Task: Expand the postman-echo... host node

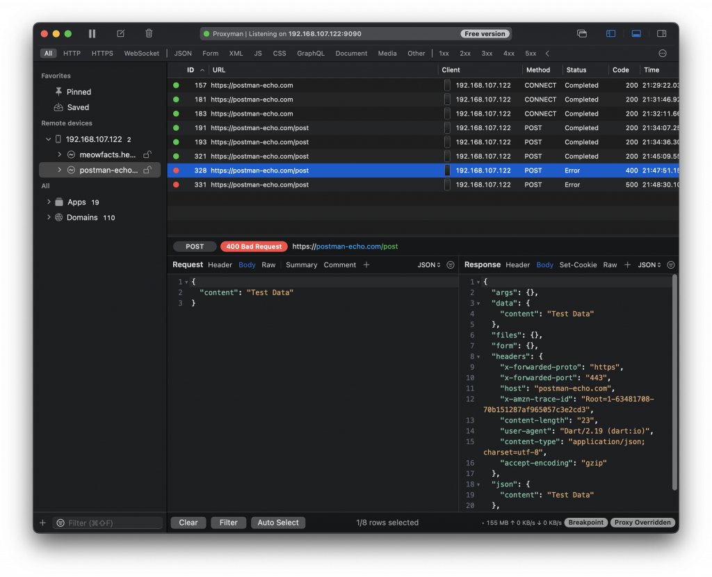Action: click(x=60, y=170)
